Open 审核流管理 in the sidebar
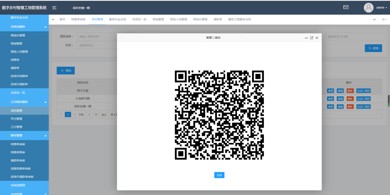Screen dimensions: 390x195 (24, 185)
